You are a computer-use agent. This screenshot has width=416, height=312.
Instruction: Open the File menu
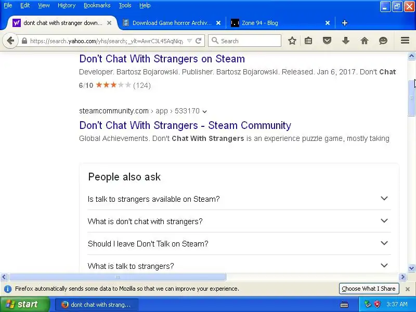(8, 5)
